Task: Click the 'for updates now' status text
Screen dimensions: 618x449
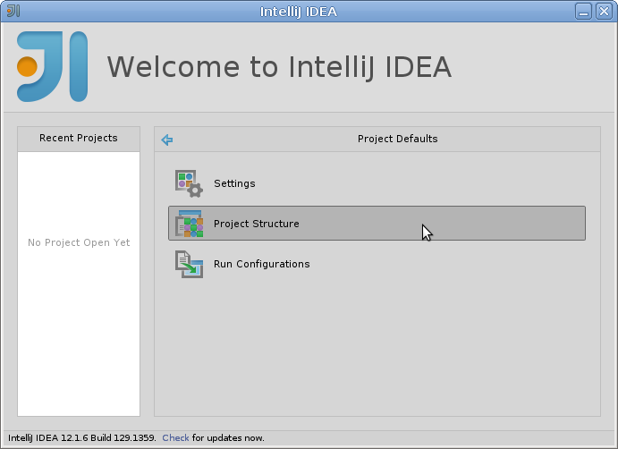Action: pyautogui.click(x=228, y=438)
